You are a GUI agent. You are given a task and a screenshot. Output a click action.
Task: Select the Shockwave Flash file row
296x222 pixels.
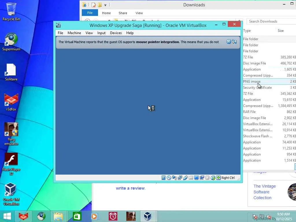[x=269, y=136]
